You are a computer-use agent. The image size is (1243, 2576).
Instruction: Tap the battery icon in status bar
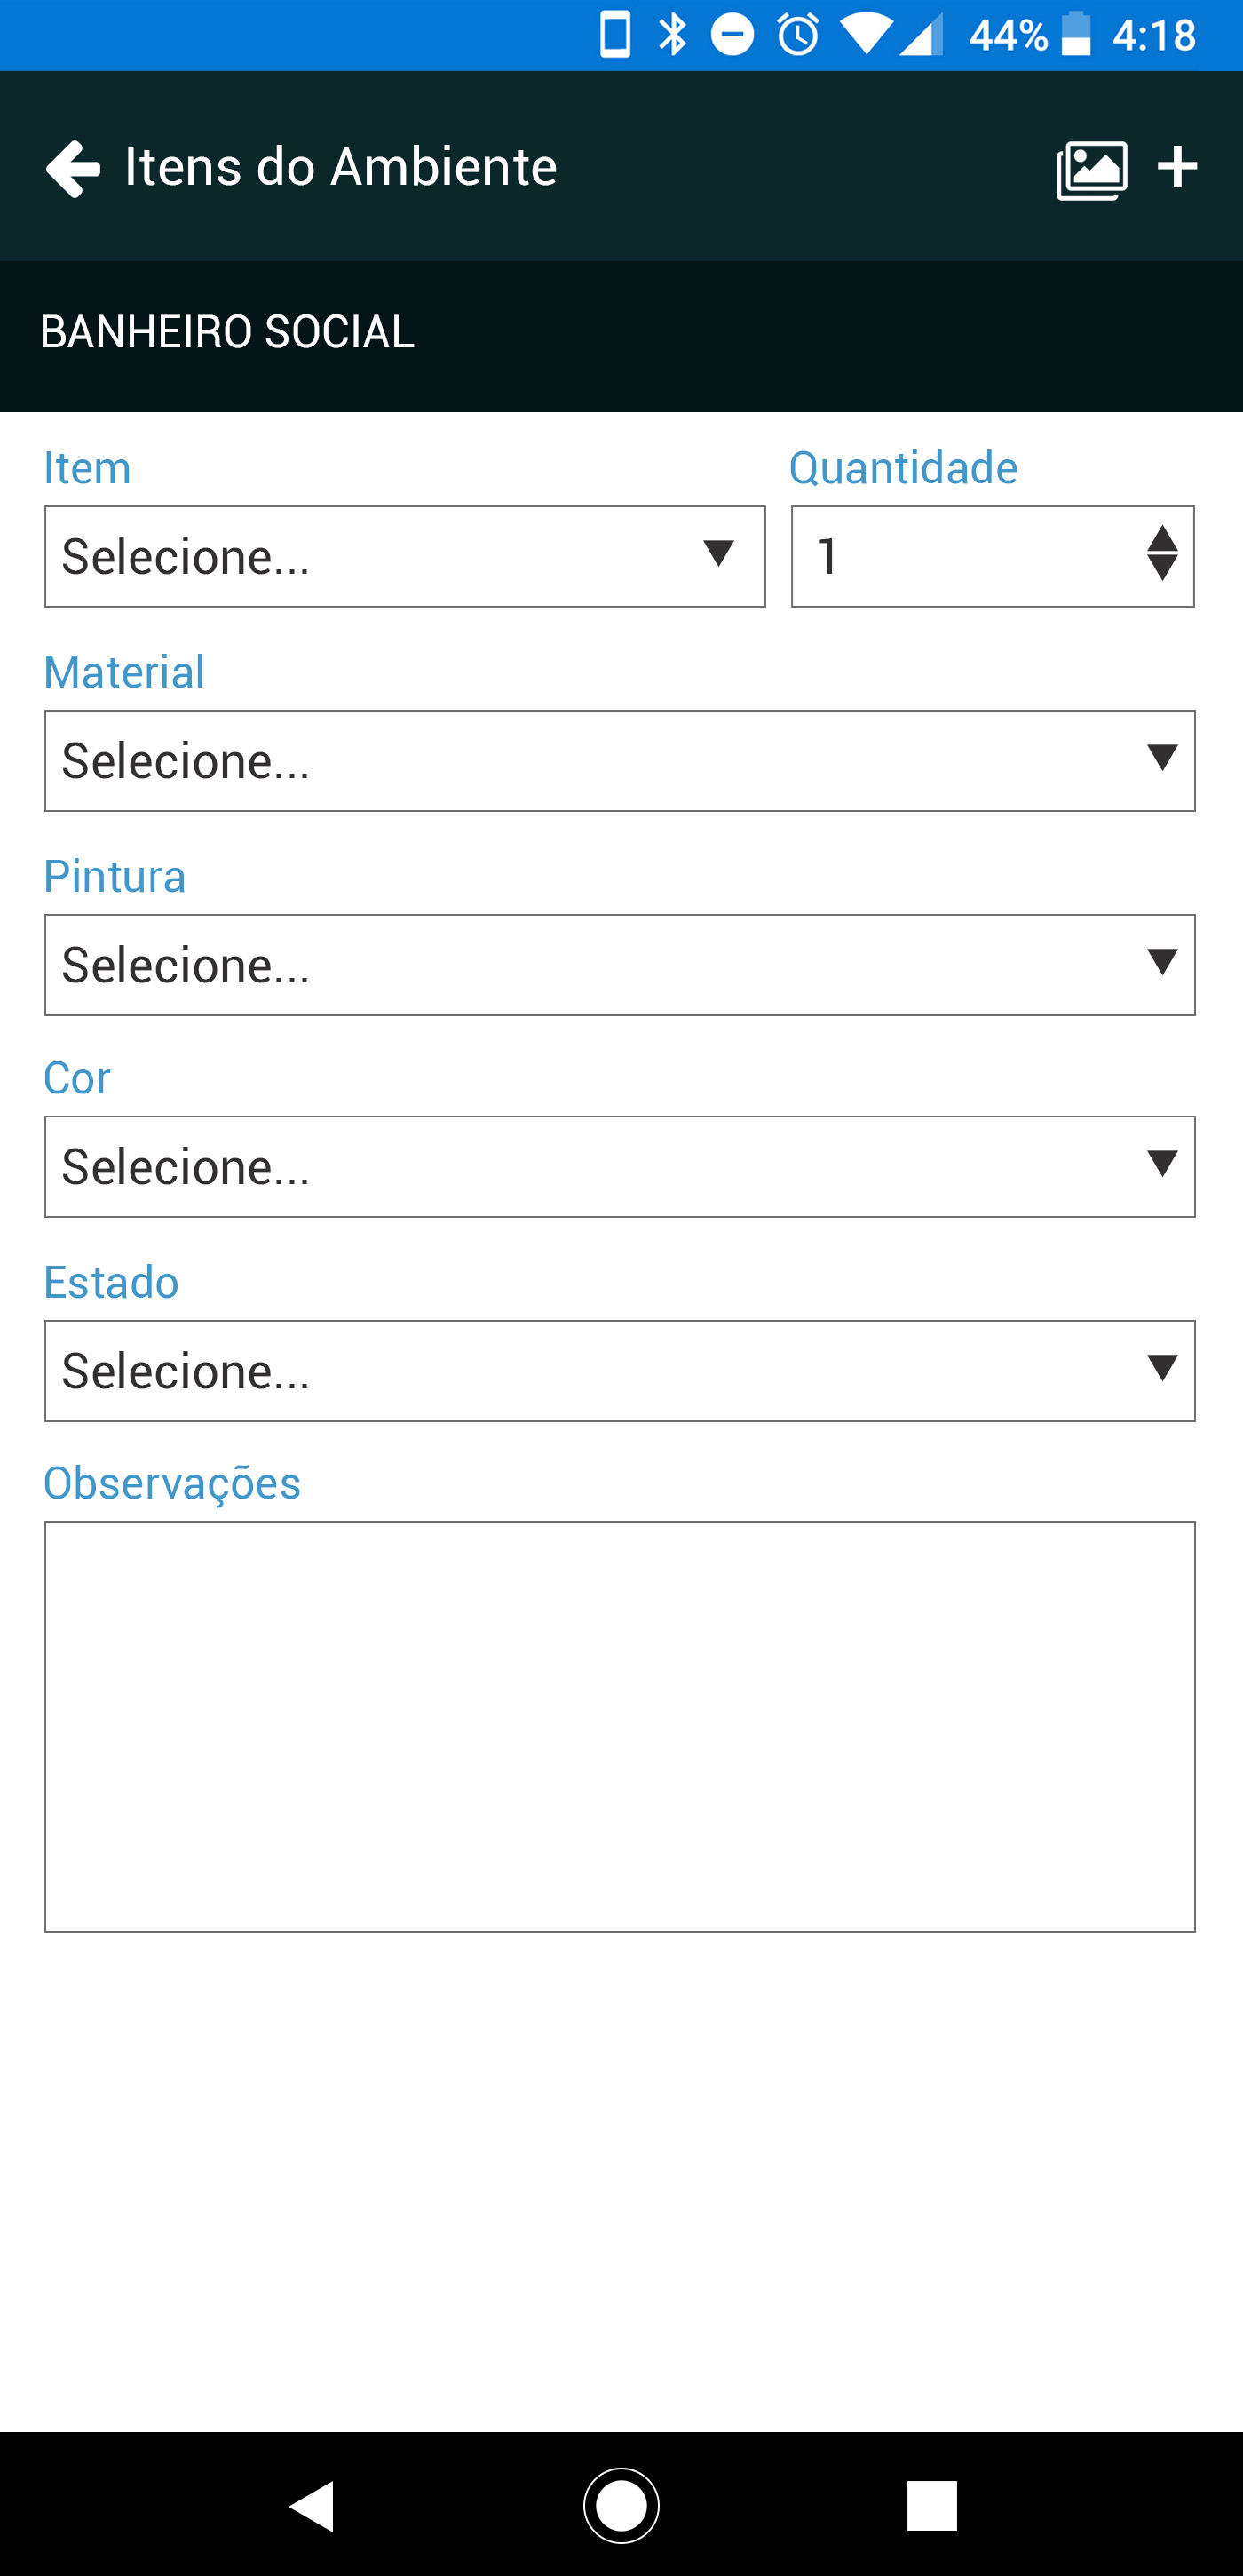(x=1076, y=34)
